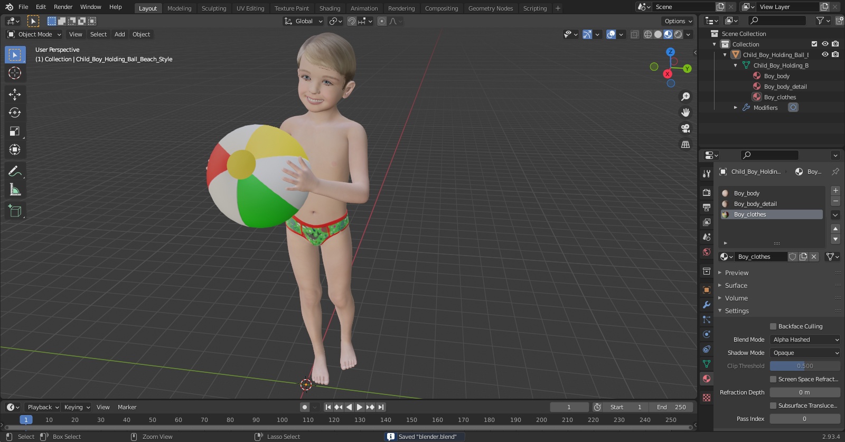The image size is (845, 442).
Task: Open the Modifier properties wrench tab
Action: tap(707, 305)
